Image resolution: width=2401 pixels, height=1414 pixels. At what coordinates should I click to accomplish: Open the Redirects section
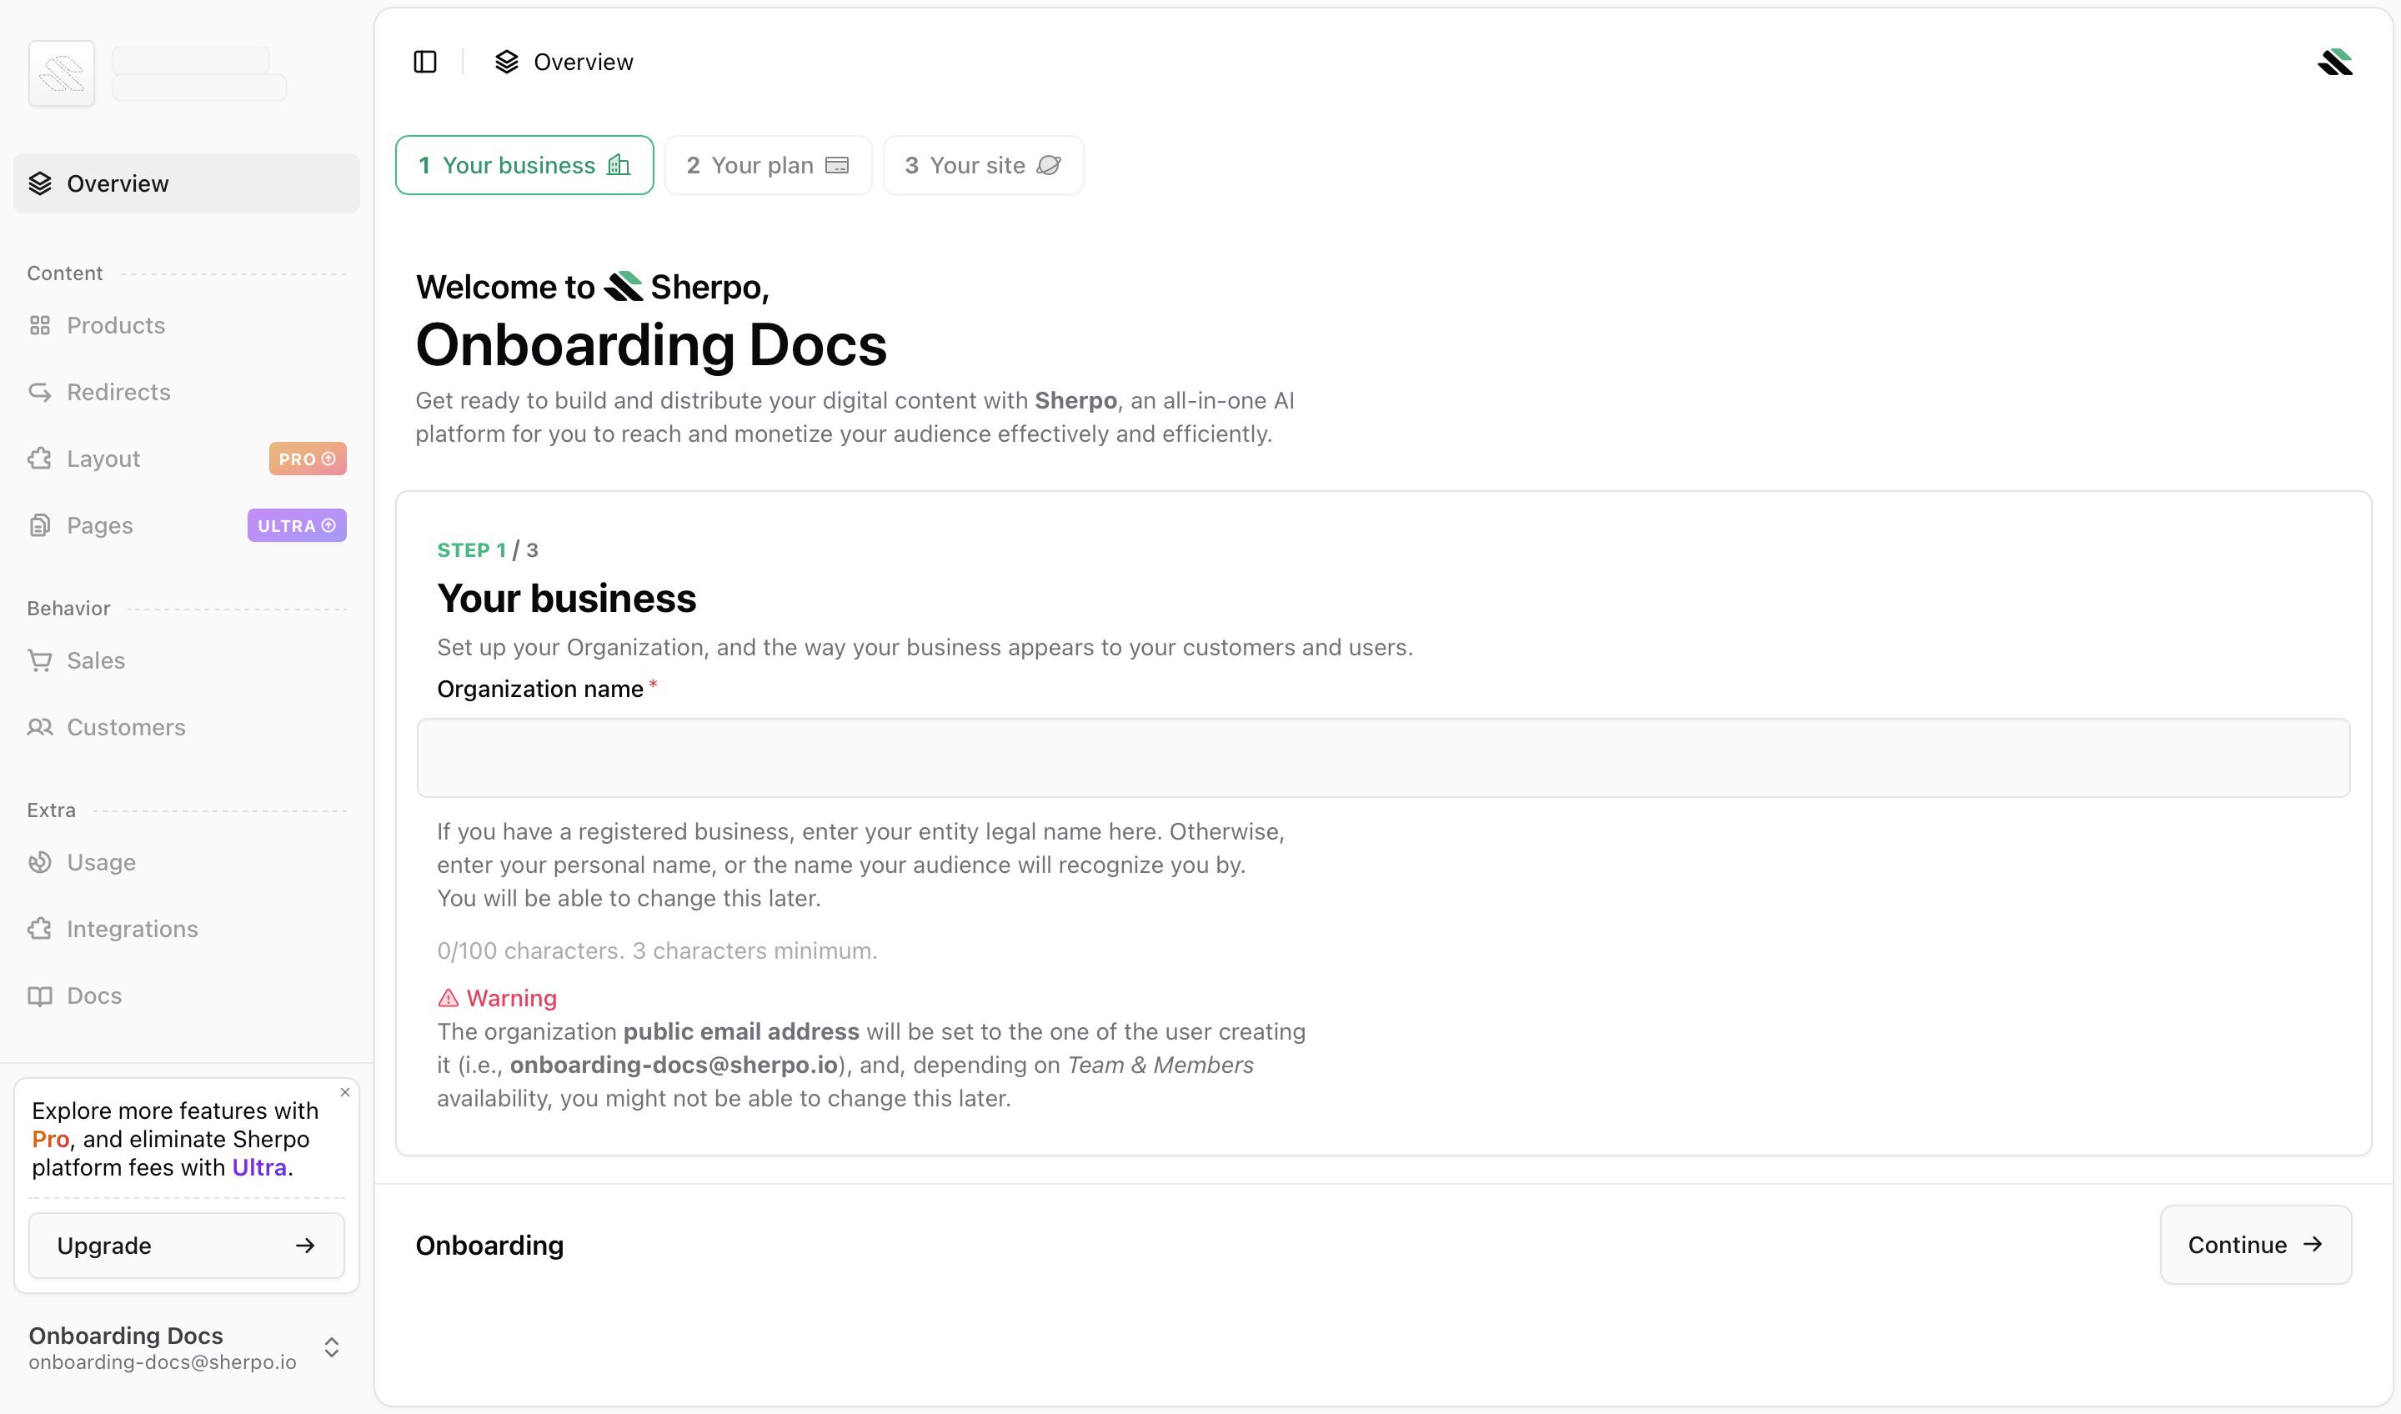tap(118, 392)
